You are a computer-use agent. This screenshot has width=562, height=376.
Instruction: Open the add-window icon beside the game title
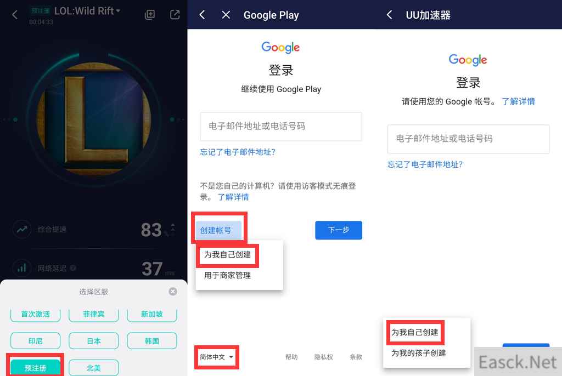point(149,15)
